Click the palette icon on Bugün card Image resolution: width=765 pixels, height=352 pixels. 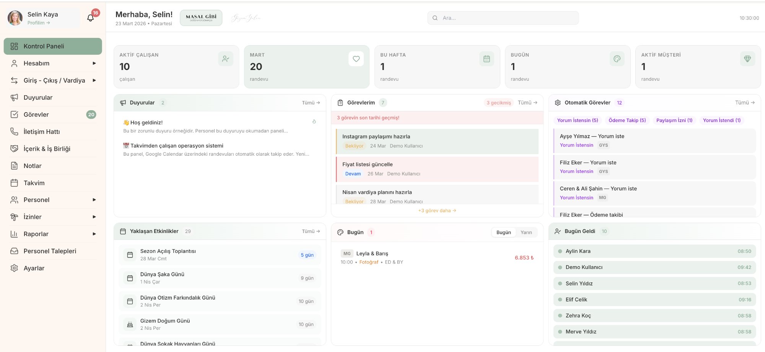click(x=617, y=59)
